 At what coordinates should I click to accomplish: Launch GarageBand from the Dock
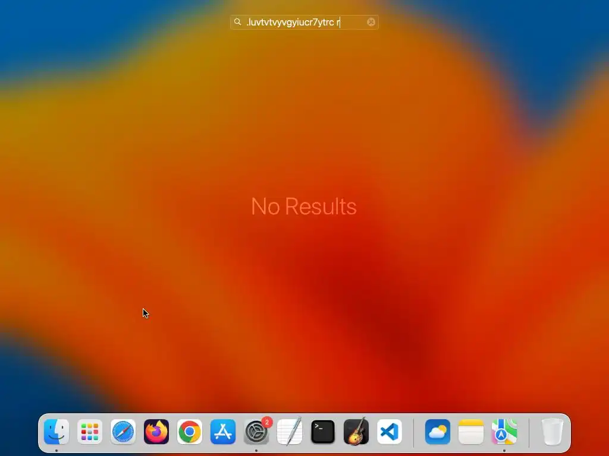pyautogui.click(x=356, y=432)
